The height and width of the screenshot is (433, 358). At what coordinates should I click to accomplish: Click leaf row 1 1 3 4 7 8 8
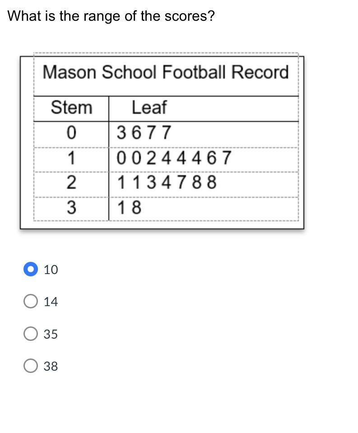coord(167,183)
